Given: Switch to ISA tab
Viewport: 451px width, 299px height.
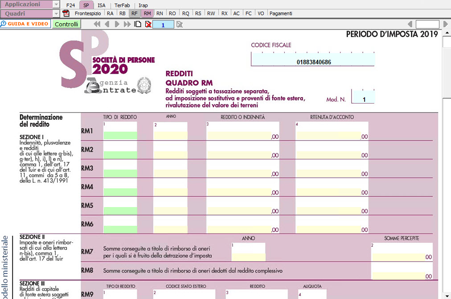Looking at the screenshot, I should 101,5.
